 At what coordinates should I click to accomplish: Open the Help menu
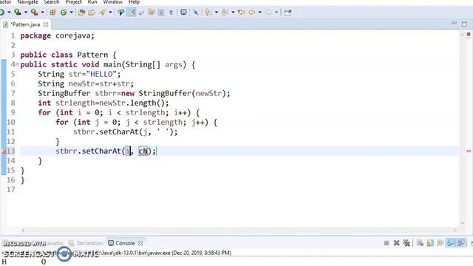point(134,2)
